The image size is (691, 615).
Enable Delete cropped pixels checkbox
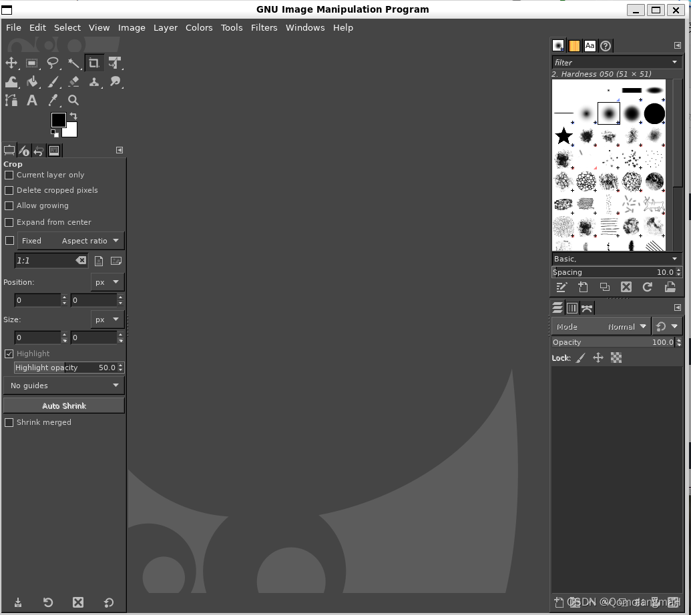(9, 191)
